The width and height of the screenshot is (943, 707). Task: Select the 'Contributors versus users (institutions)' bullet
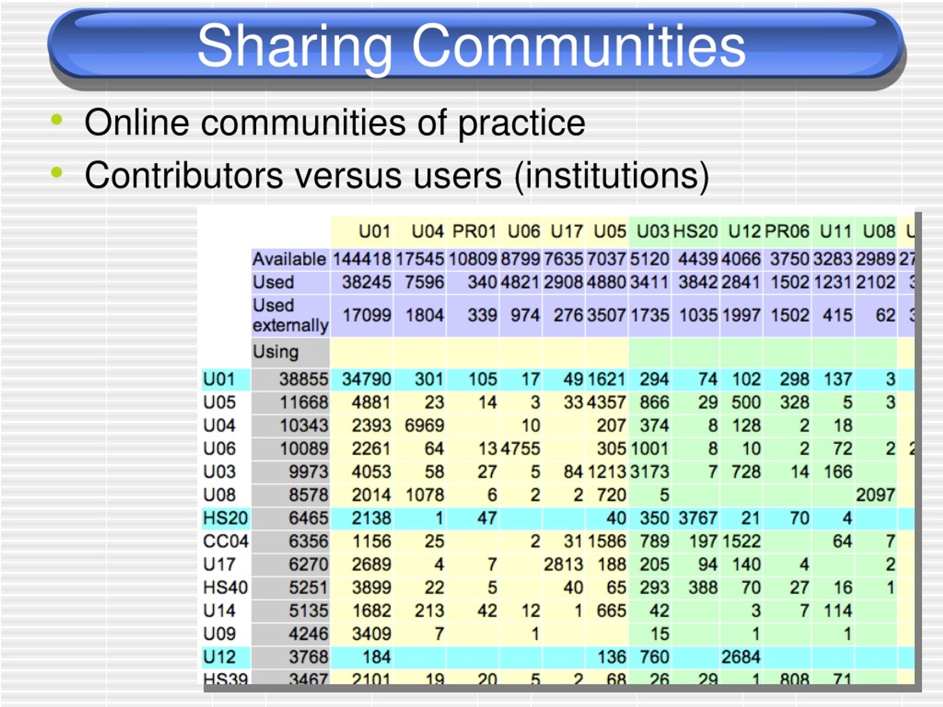pos(397,176)
